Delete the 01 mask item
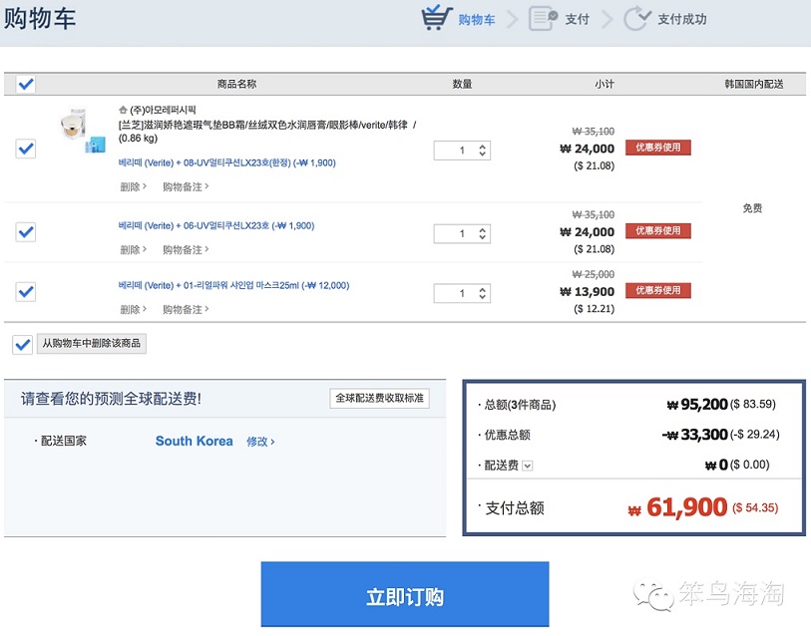The height and width of the screenshot is (636, 811). (x=133, y=309)
